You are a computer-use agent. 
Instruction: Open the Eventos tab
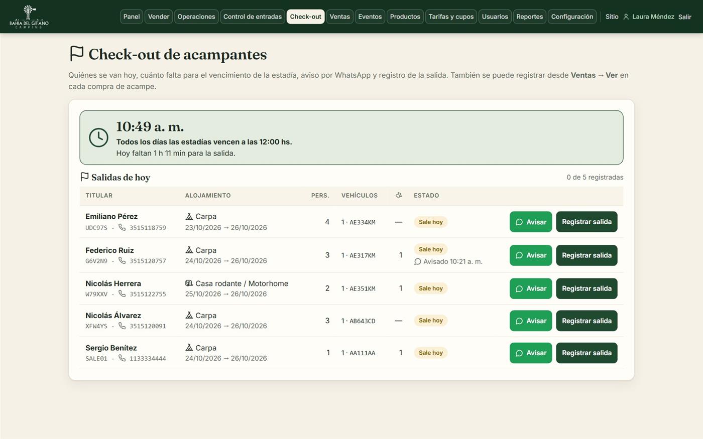coord(370,17)
